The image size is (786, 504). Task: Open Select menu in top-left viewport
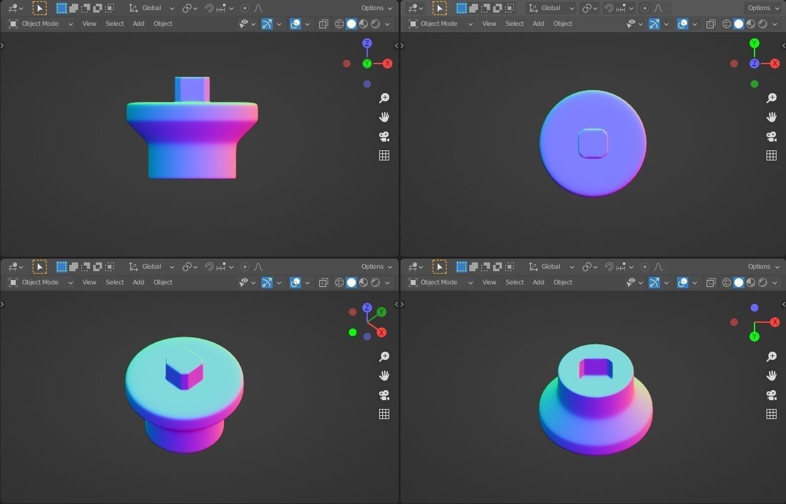click(x=115, y=24)
